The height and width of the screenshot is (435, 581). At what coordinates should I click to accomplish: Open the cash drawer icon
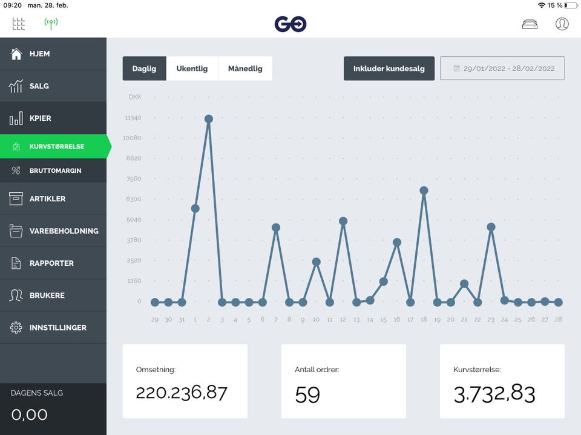pos(530,24)
